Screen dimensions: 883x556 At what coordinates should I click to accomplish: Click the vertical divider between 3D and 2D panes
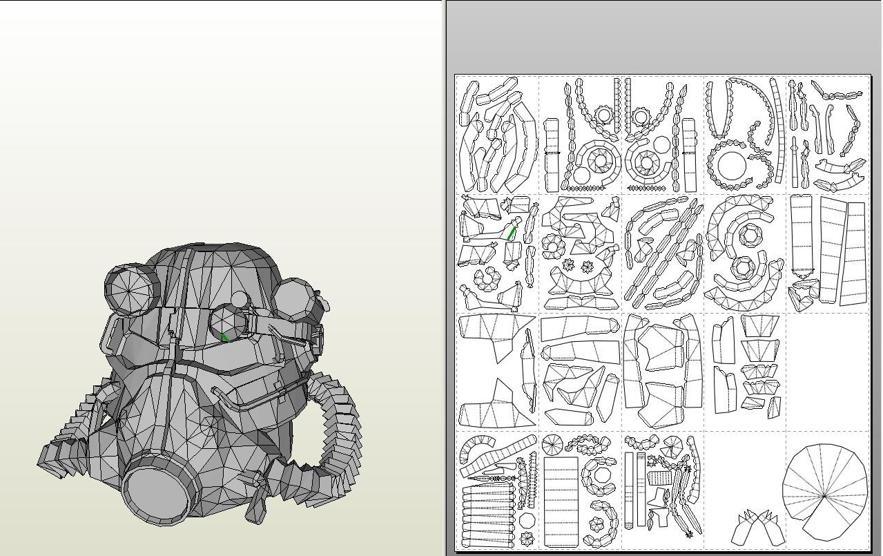click(444, 276)
